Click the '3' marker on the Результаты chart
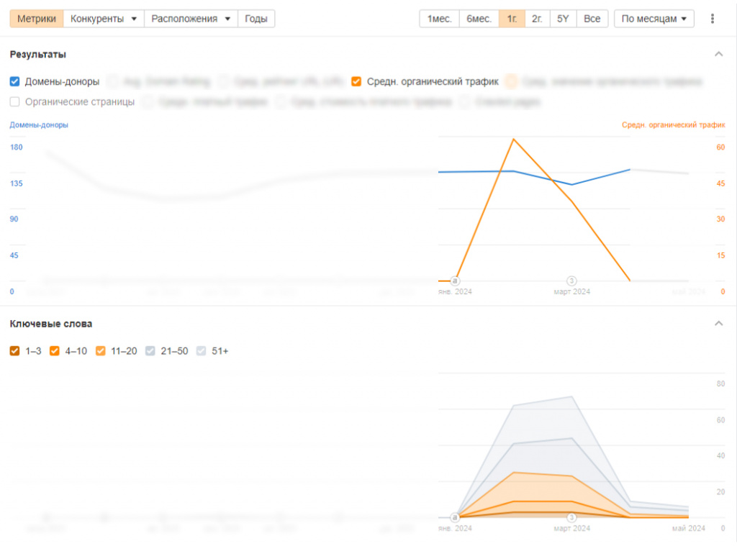 [571, 281]
